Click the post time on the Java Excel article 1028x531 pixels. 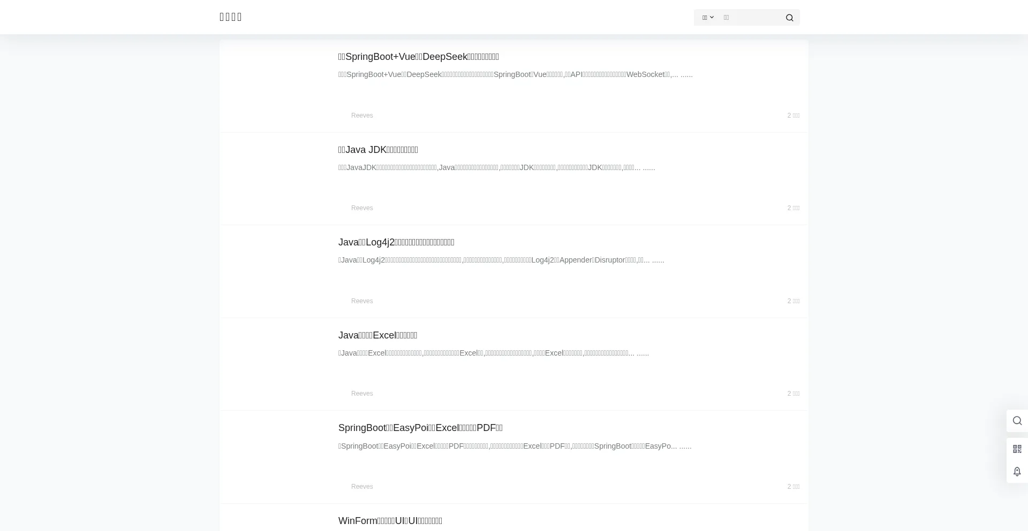[x=793, y=394]
